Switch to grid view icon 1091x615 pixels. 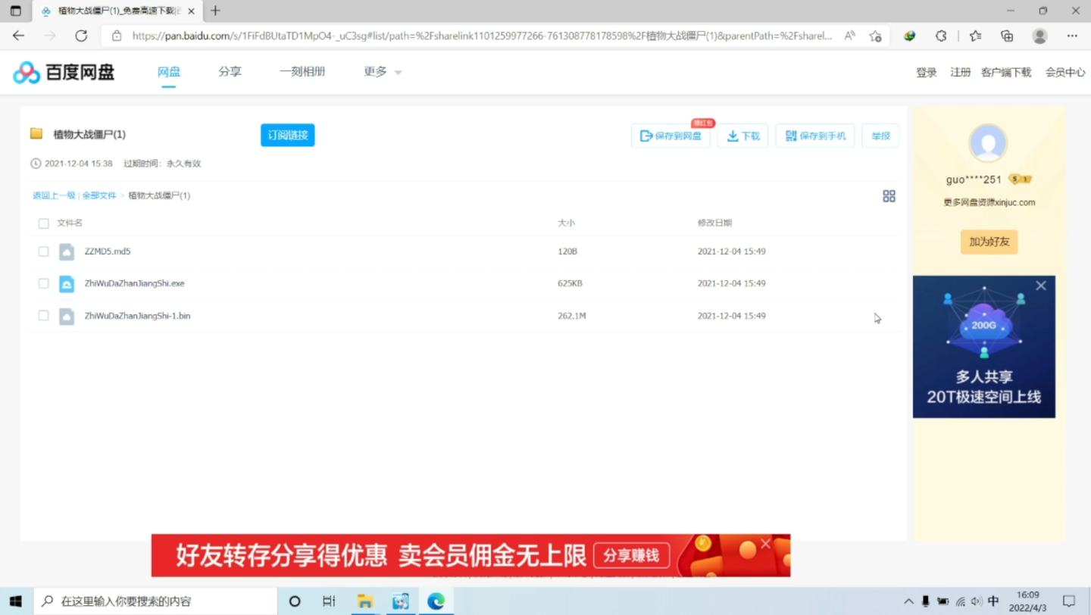[889, 196]
